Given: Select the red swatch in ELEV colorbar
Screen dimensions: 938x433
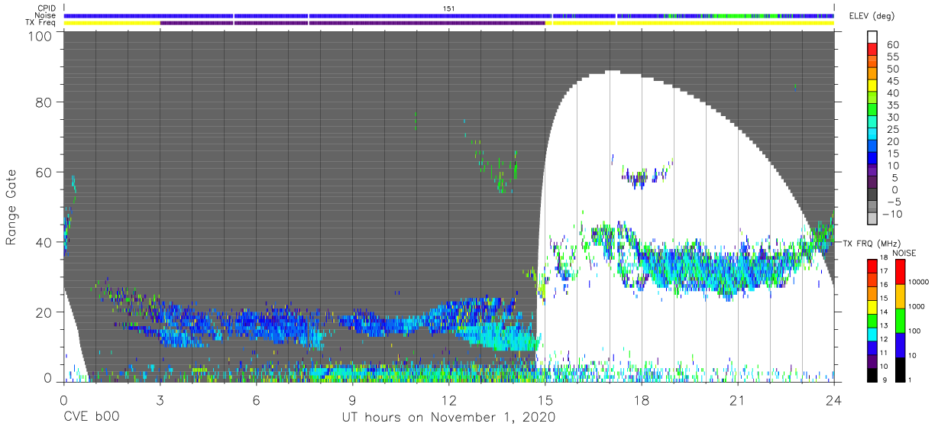Looking at the screenshot, I should click(872, 50).
